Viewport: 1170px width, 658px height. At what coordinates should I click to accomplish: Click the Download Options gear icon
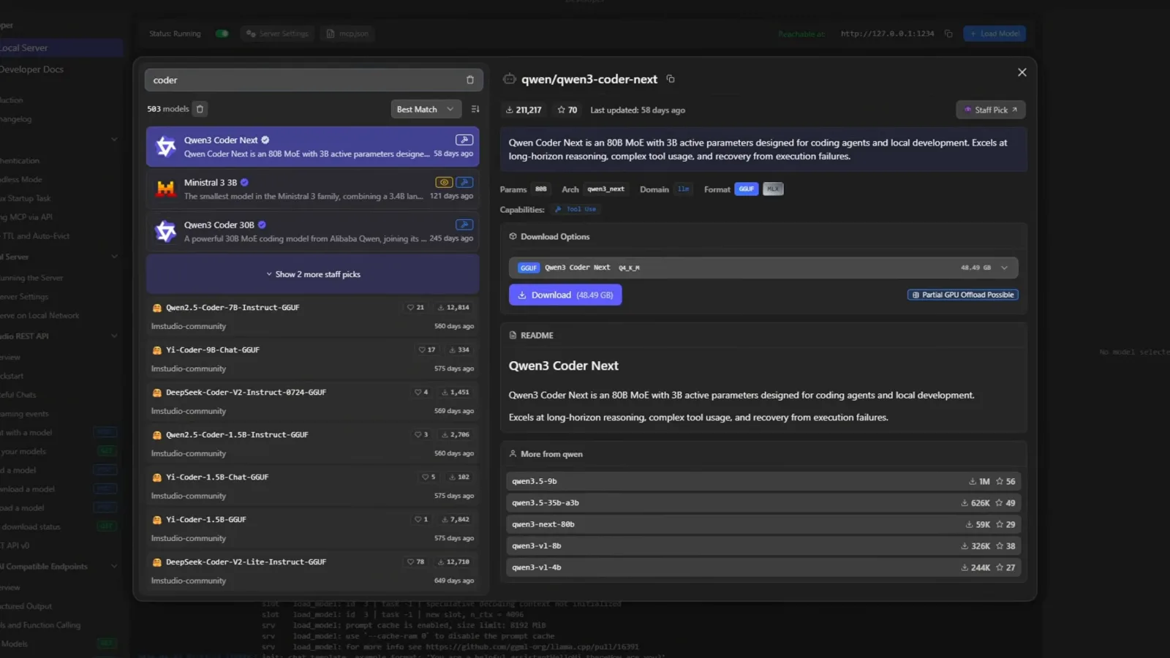pyautogui.click(x=513, y=236)
